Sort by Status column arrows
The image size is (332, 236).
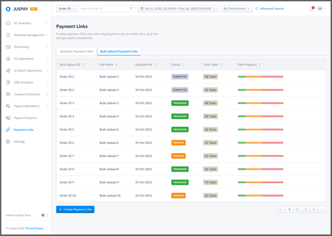(184, 64)
